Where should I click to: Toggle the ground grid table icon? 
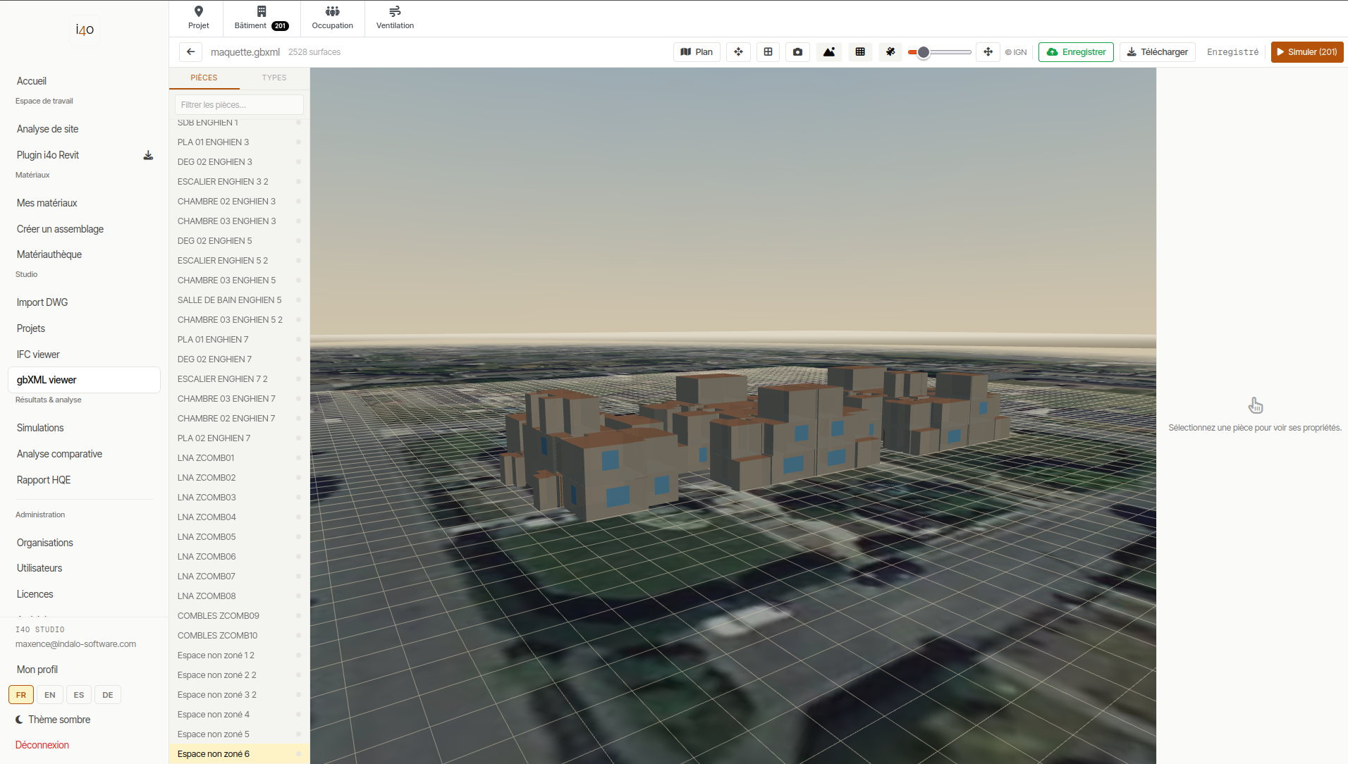tap(860, 52)
